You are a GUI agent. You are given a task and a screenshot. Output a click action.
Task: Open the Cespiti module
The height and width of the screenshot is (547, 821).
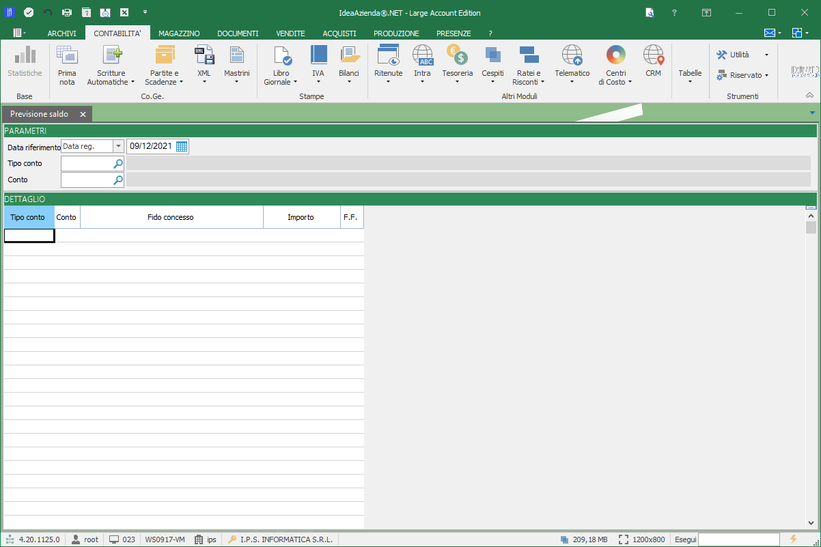click(492, 65)
